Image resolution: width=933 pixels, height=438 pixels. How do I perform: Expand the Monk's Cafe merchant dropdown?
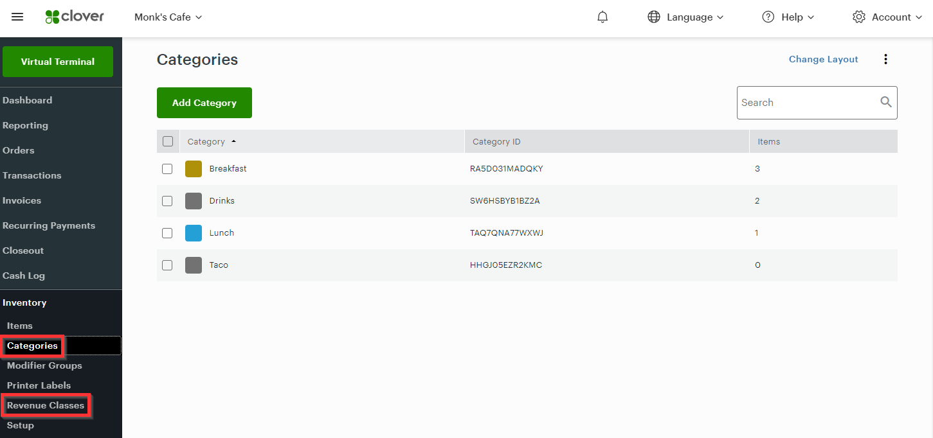click(168, 17)
